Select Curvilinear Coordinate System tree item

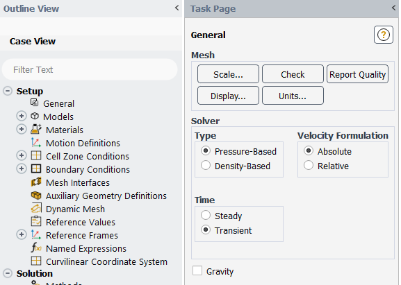(x=106, y=262)
